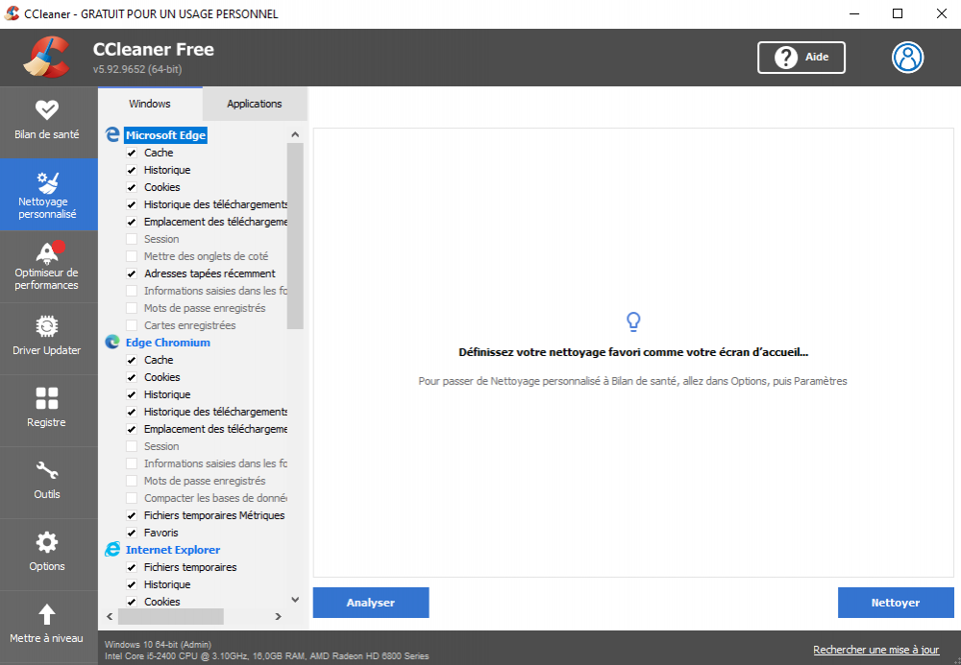Minimize the CCleaner window
Screen dimensions: 961x665
[854, 13]
